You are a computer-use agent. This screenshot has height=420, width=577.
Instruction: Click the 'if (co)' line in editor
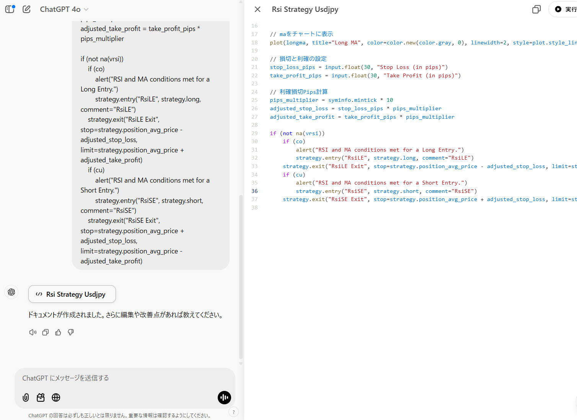pyautogui.click(x=294, y=141)
